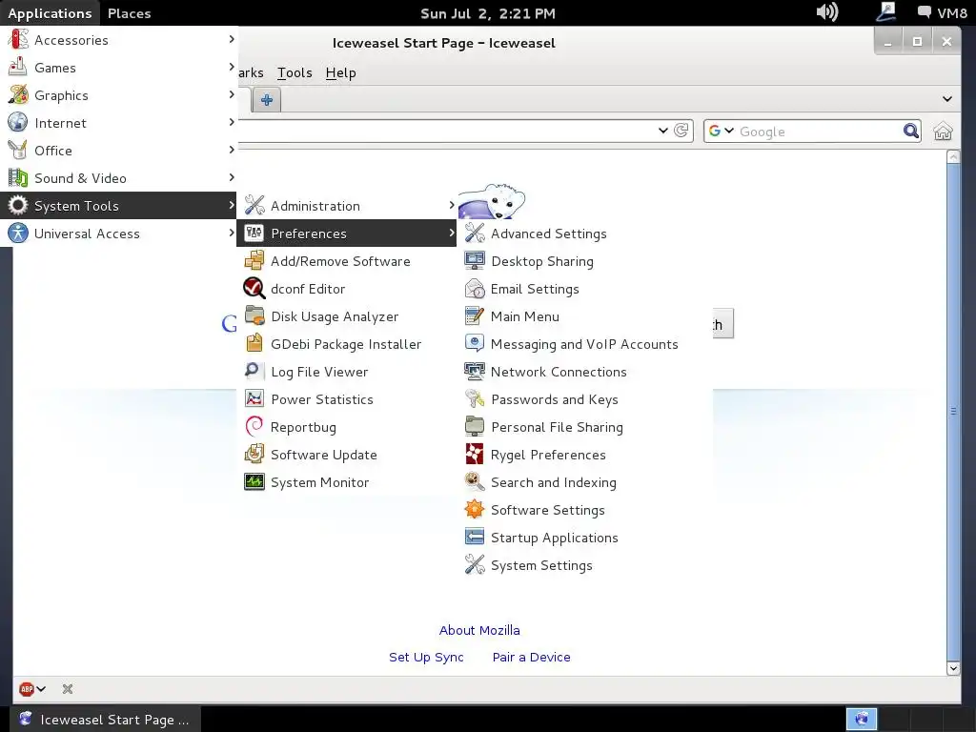Follow the About Mozilla link

[x=479, y=630]
